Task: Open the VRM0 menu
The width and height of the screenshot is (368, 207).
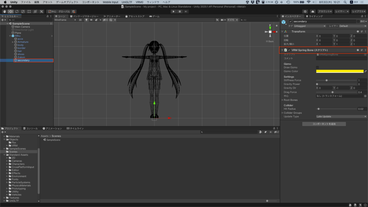Action: 139,2
